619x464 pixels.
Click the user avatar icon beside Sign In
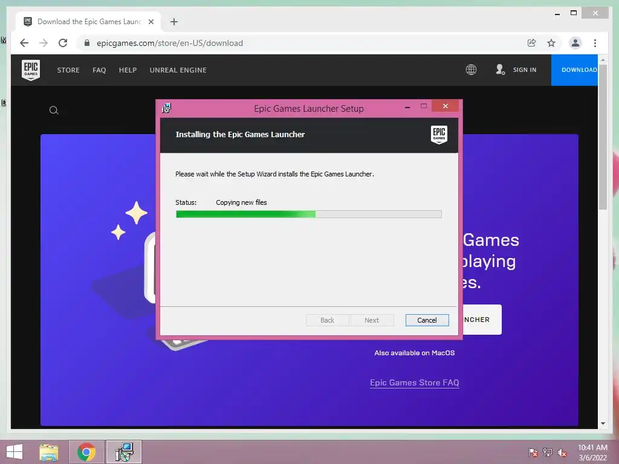(x=500, y=70)
